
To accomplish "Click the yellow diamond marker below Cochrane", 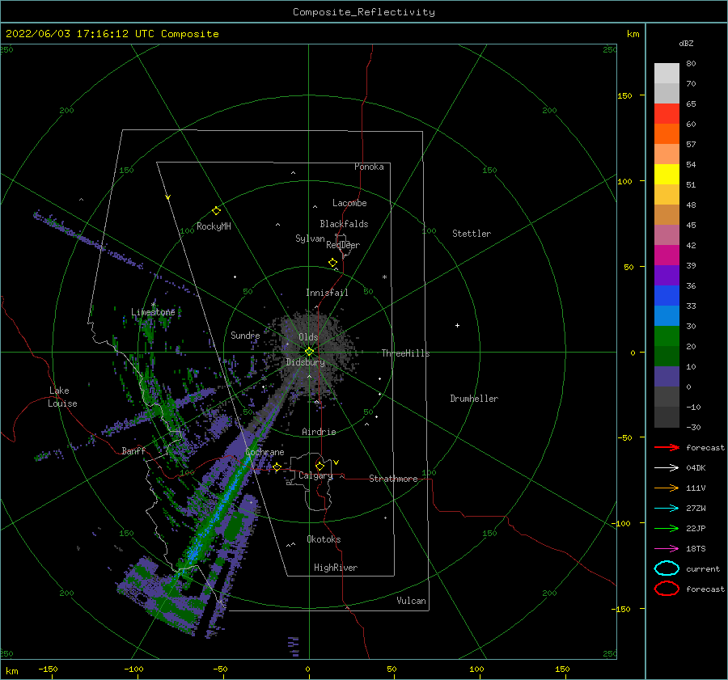I will coord(277,467).
